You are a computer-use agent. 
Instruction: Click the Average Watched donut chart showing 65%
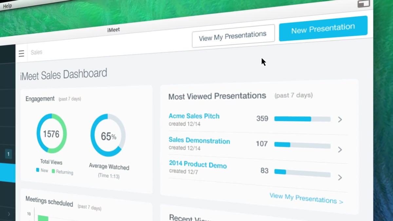point(108,135)
